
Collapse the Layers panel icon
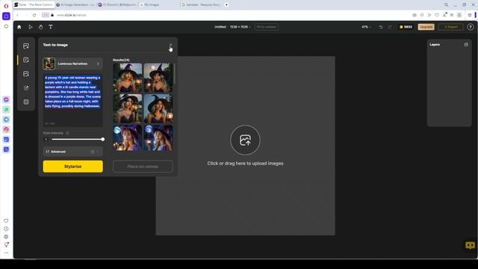[x=466, y=45]
